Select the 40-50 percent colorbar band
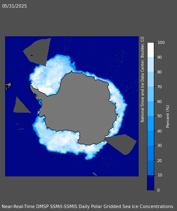The height and width of the screenshot is (211, 177). (150, 124)
